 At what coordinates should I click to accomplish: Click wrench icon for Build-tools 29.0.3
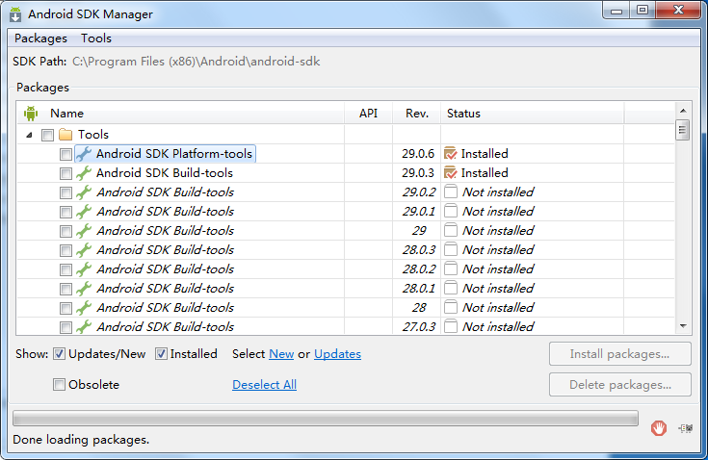pyautogui.click(x=84, y=173)
